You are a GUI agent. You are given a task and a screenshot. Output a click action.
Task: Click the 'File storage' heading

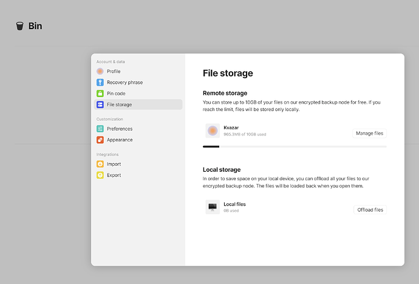point(228,73)
